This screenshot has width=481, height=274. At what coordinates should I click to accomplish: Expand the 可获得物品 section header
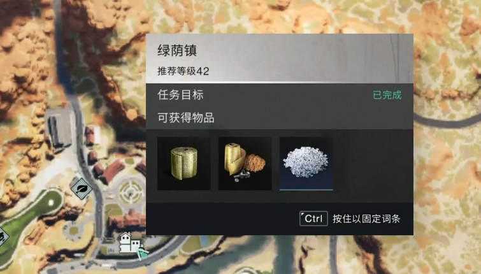[280, 118]
